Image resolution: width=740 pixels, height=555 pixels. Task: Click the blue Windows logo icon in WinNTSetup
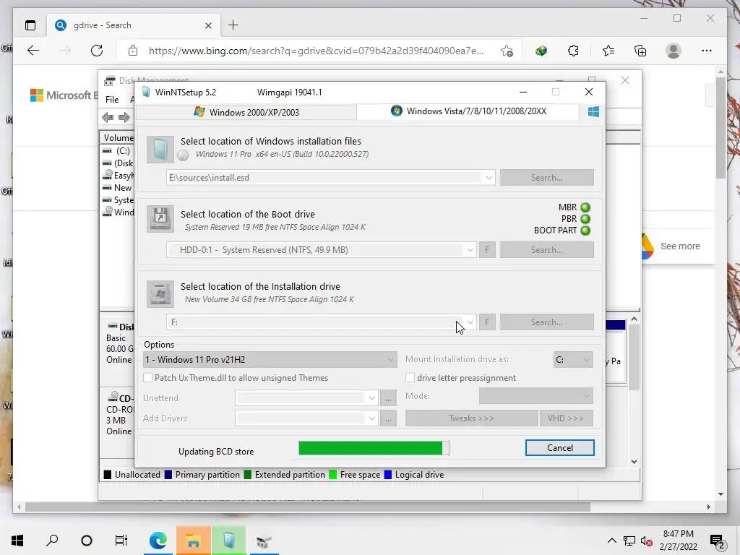click(x=593, y=111)
